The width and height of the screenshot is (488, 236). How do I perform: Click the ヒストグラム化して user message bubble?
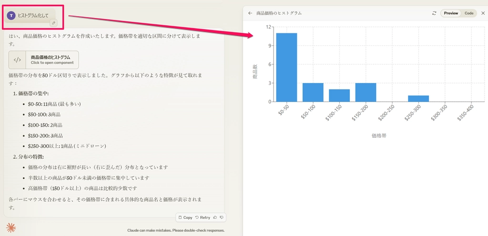coord(32,15)
